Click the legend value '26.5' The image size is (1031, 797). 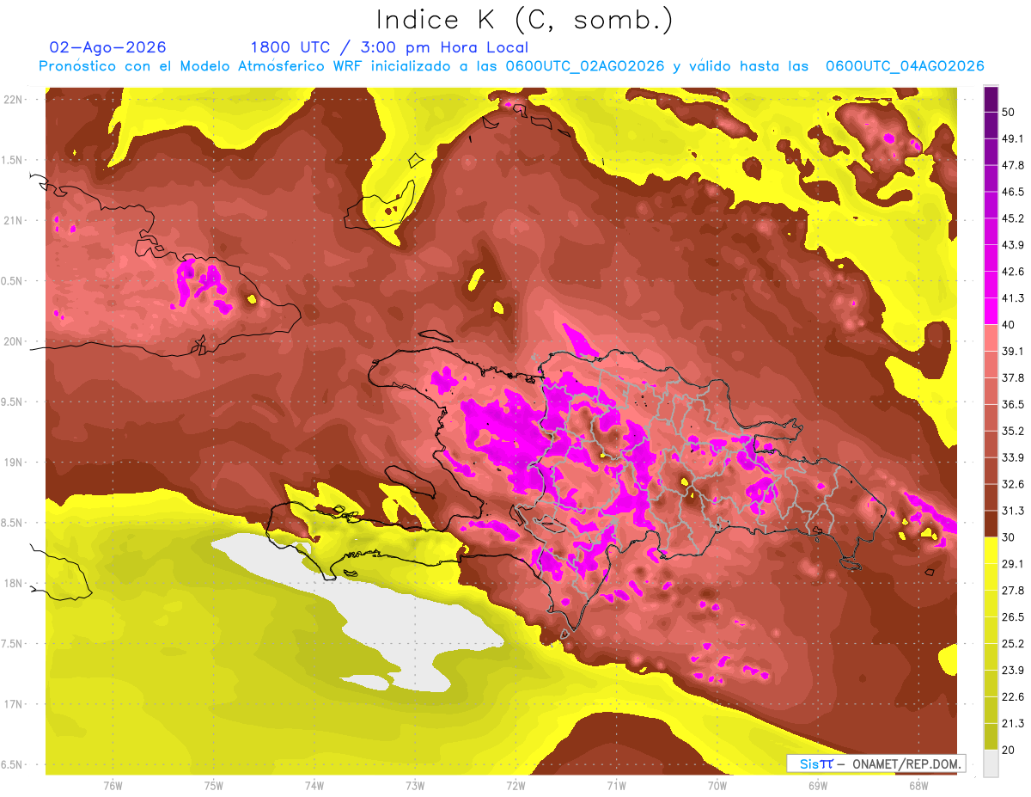[x=1012, y=616]
